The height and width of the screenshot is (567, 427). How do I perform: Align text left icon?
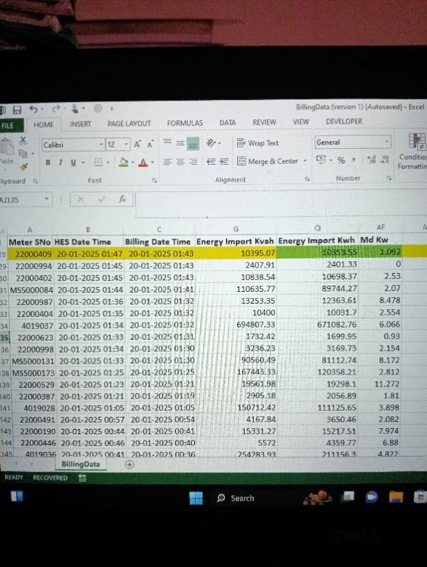tap(167, 161)
